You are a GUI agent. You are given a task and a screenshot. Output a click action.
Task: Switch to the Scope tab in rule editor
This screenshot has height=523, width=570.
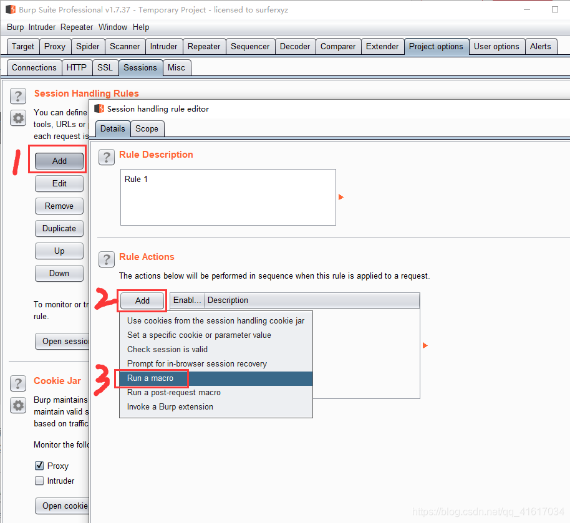click(x=147, y=128)
